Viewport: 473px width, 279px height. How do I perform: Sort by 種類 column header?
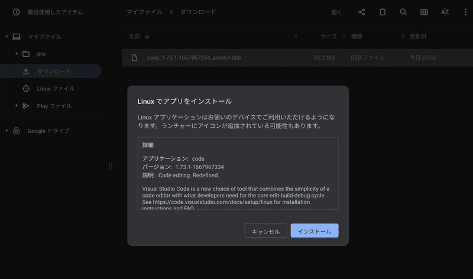click(x=357, y=37)
